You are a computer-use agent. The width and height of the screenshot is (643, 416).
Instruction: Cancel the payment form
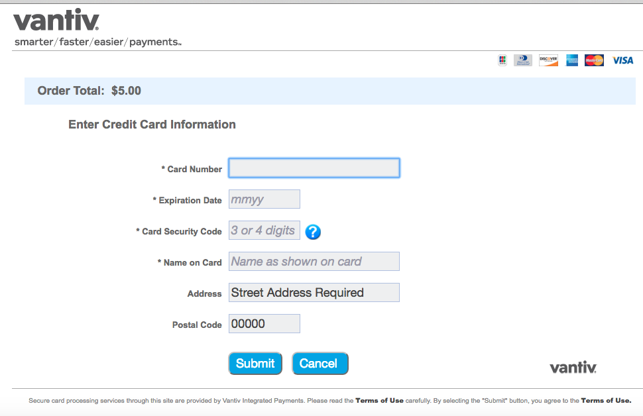coord(320,364)
